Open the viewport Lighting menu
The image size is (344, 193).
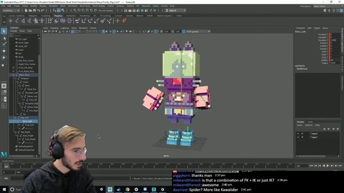pyautogui.click(x=64, y=28)
